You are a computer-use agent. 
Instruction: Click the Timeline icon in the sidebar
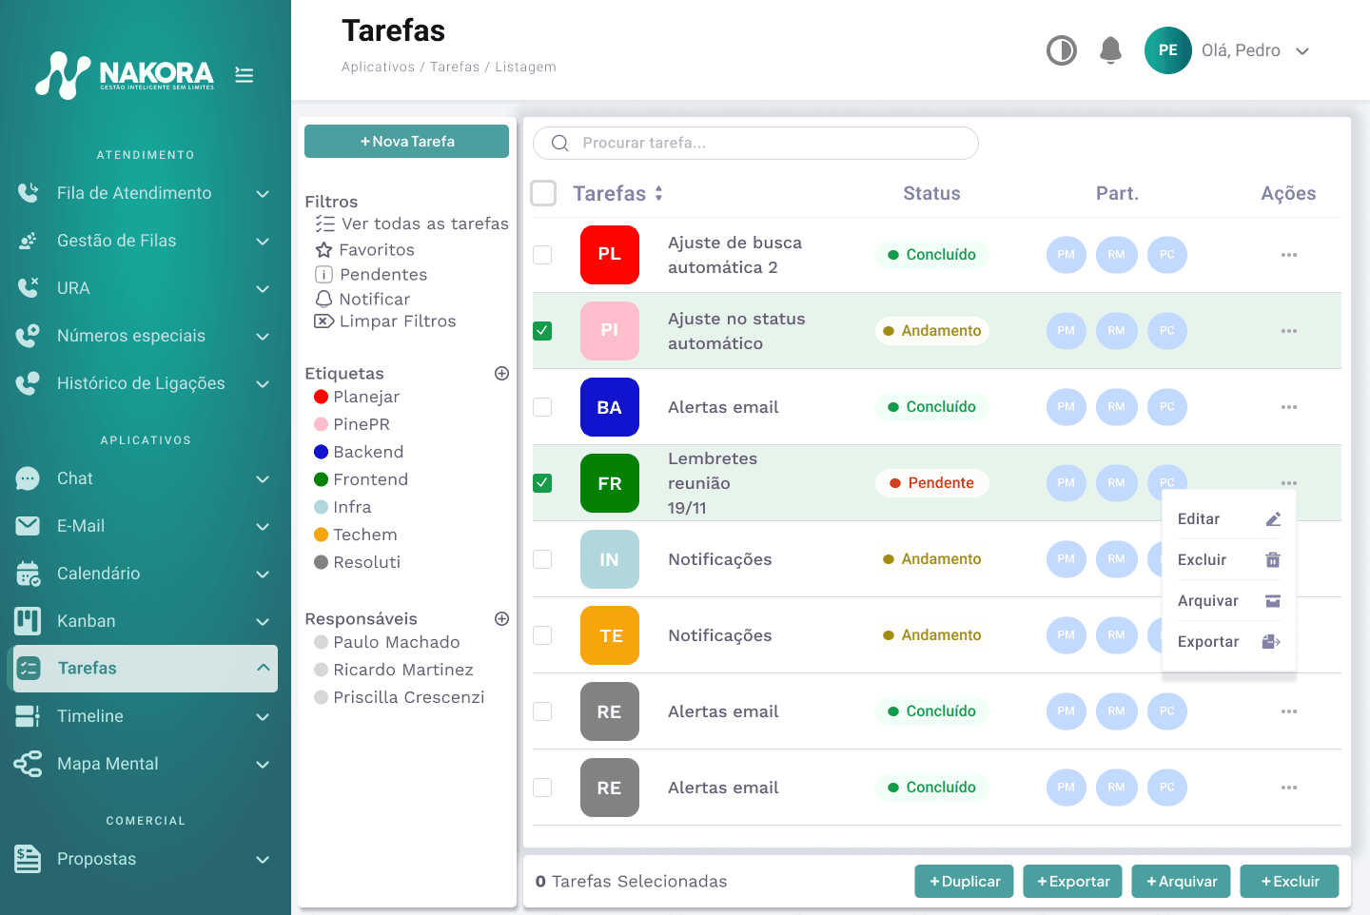28,716
